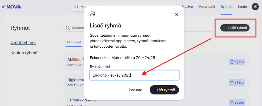Click the filter groups search icon

(68, 28)
